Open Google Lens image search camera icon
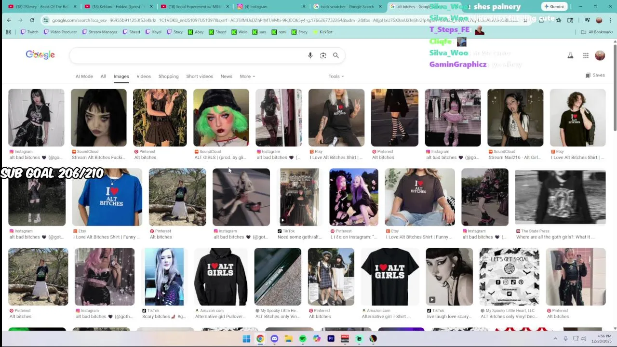 point(323,55)
